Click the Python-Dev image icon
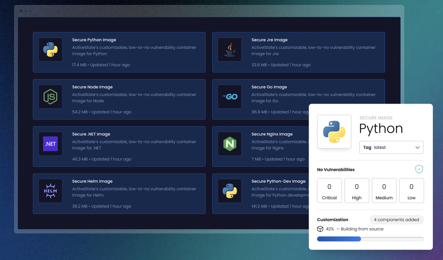Viewport: 443px width, 260px height. coord(230,191)
